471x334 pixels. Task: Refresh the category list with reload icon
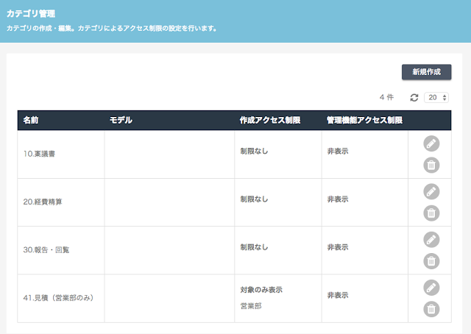pos(414,98)
